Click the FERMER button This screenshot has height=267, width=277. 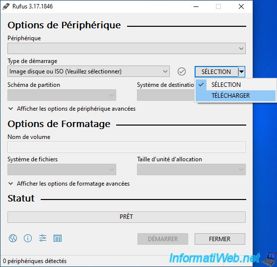pyautogui.click(x=220, y=239)
